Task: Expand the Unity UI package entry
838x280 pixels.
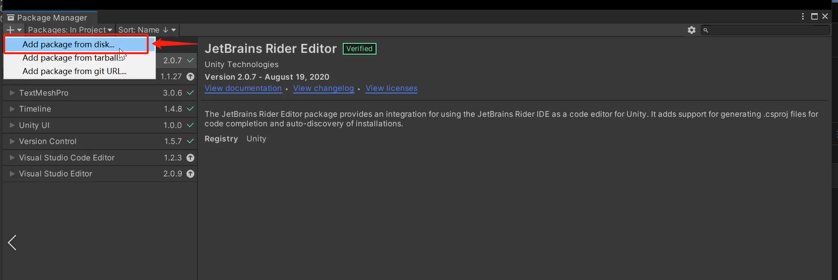Action: click(12, 125)
